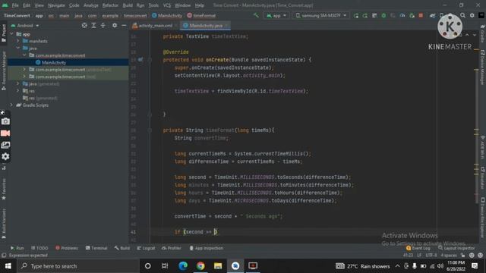Click the Windows search box
This screenshot has height=273, width=486.
pos(78,266)
